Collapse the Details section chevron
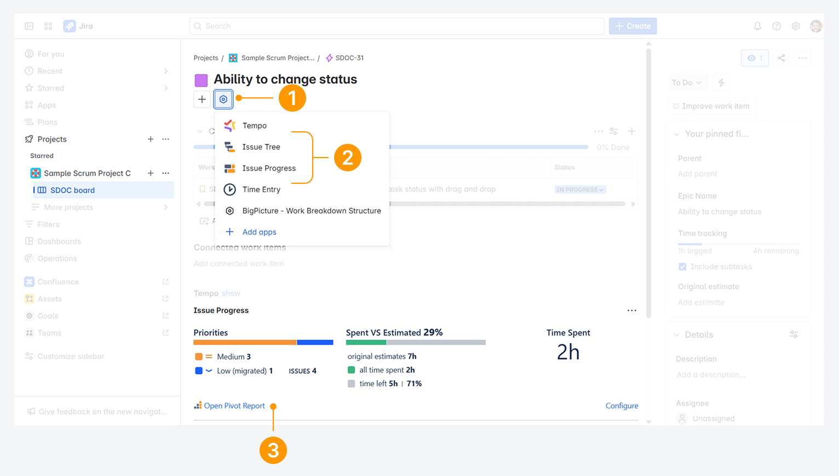839x476 pixels. 676,335
